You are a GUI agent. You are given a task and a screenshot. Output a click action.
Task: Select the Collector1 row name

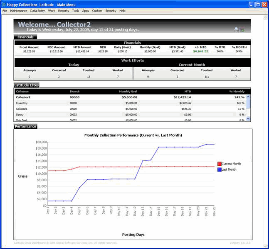(22, 109)
